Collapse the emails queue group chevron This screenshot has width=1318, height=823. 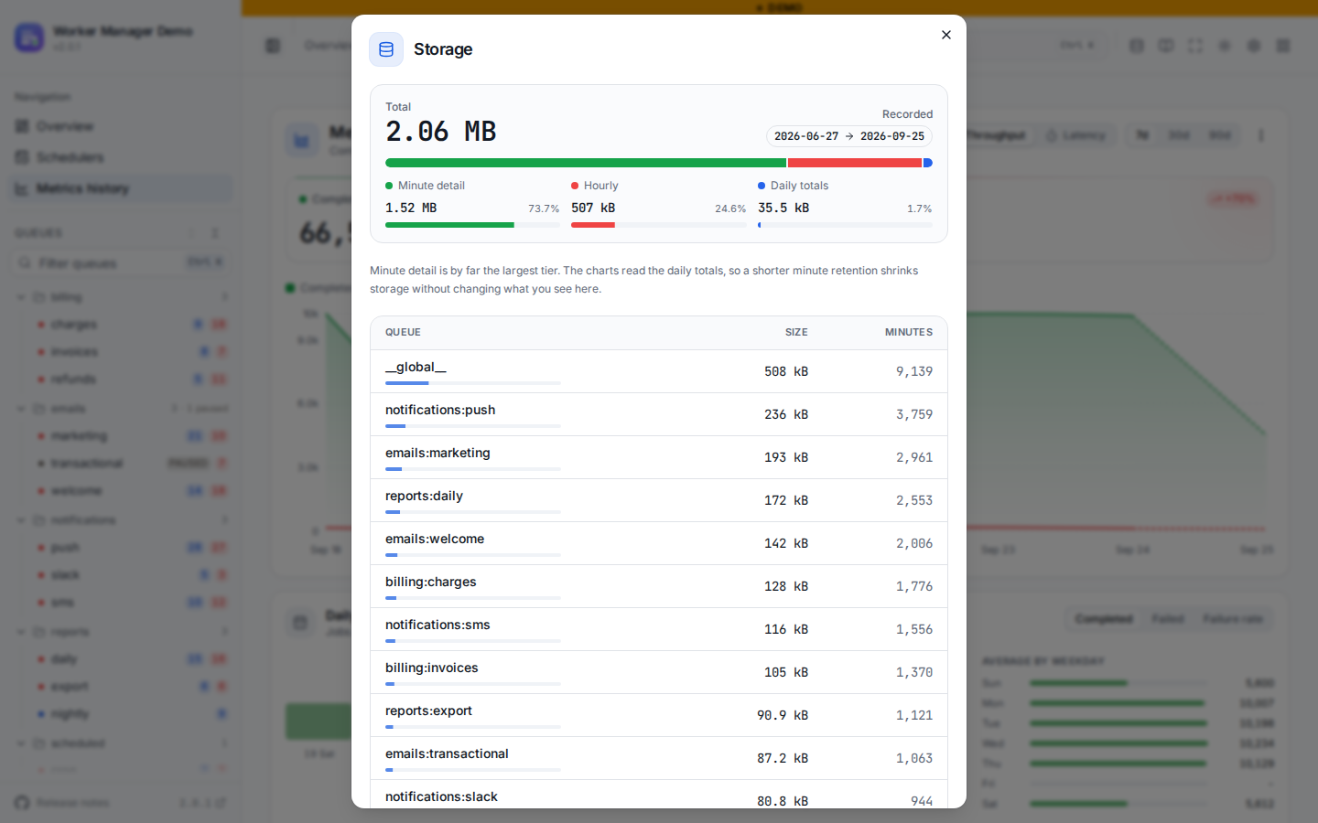point(21,409)
